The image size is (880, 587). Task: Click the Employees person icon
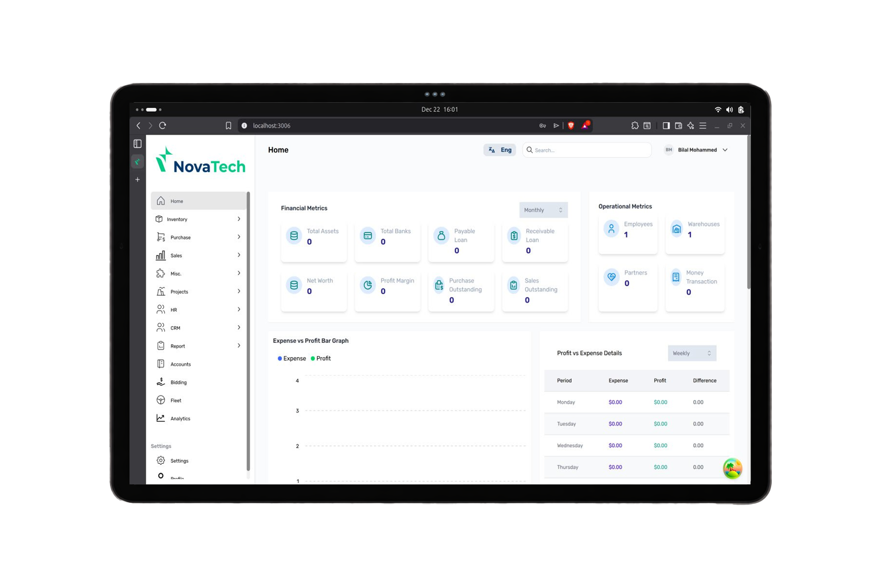point(611,229)
